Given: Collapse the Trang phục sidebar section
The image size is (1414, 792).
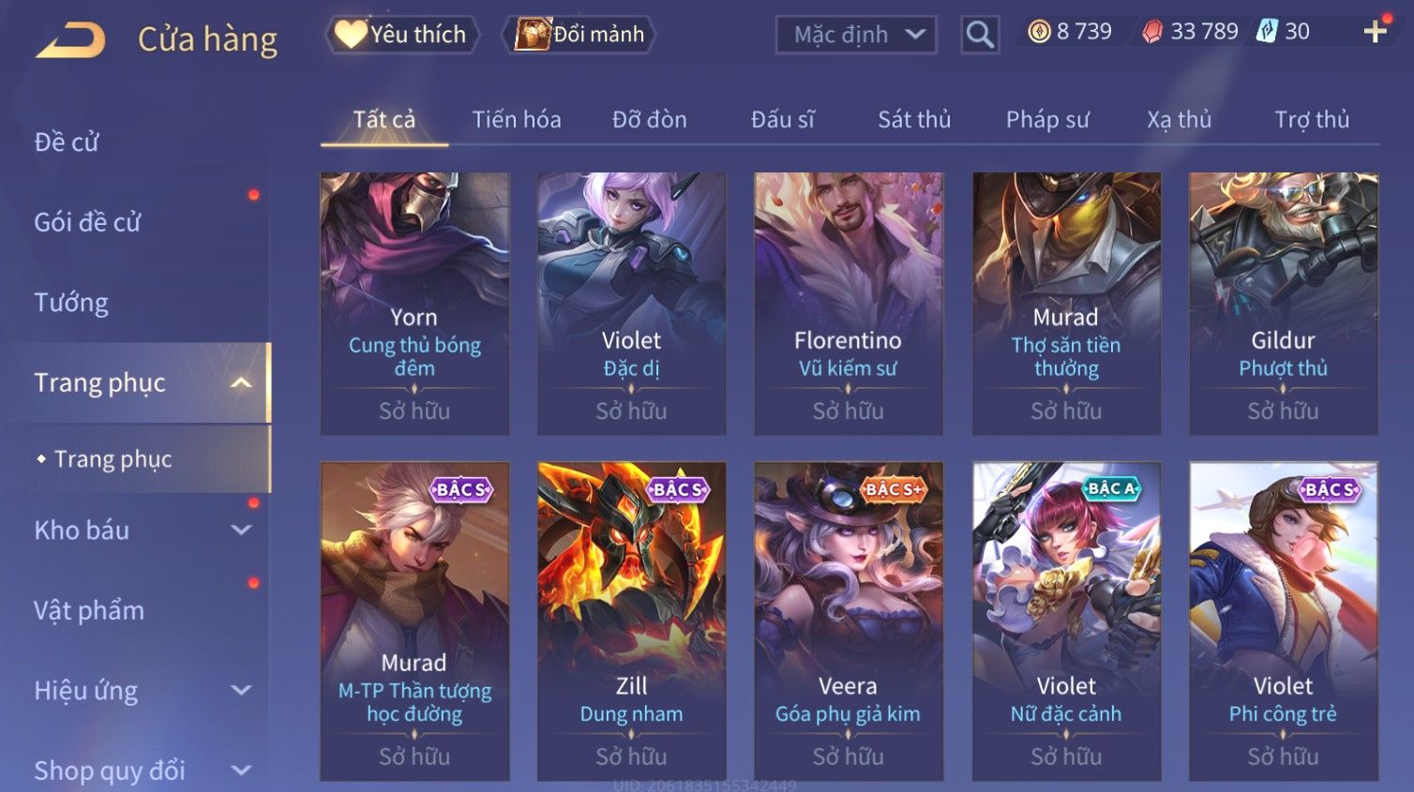Looking at the screenshot, I should tap(241, 382).
